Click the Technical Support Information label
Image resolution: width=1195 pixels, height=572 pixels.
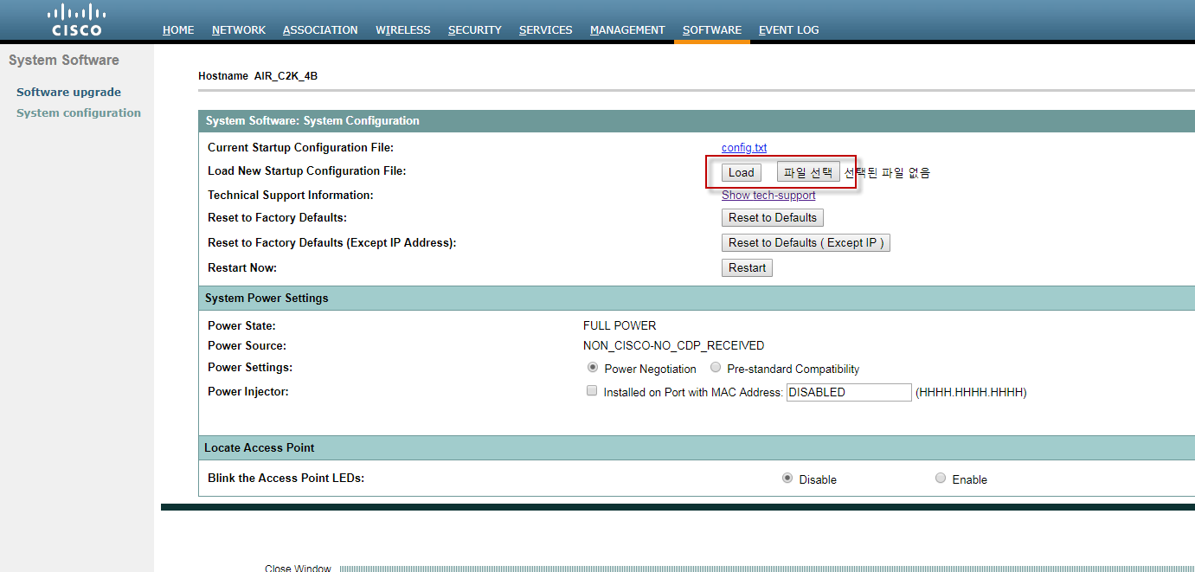point(291,195)
